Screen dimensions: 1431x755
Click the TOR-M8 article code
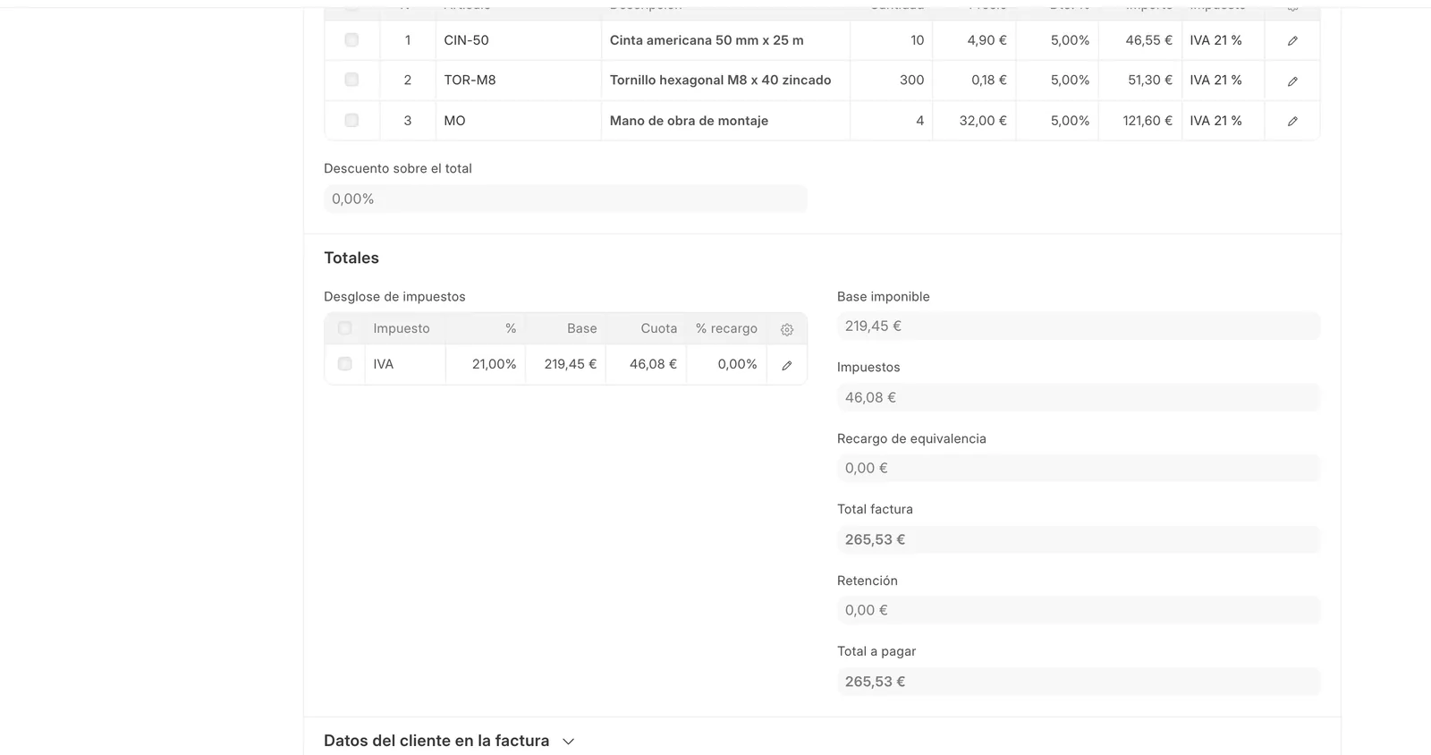(470, 80)
